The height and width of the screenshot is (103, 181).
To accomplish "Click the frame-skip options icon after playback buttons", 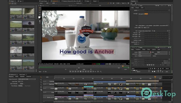I will [101, 72].
